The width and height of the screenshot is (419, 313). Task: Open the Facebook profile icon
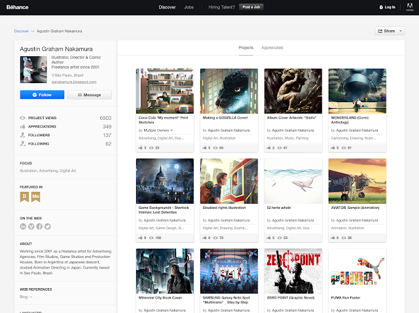(39, 227)
